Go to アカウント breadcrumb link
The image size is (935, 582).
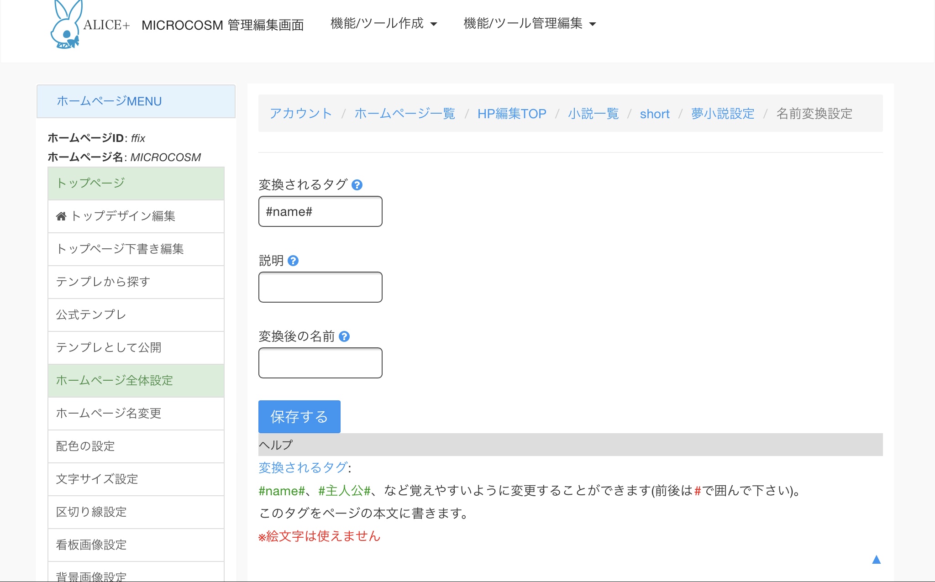pyautogui.click(x=300, y=114)
